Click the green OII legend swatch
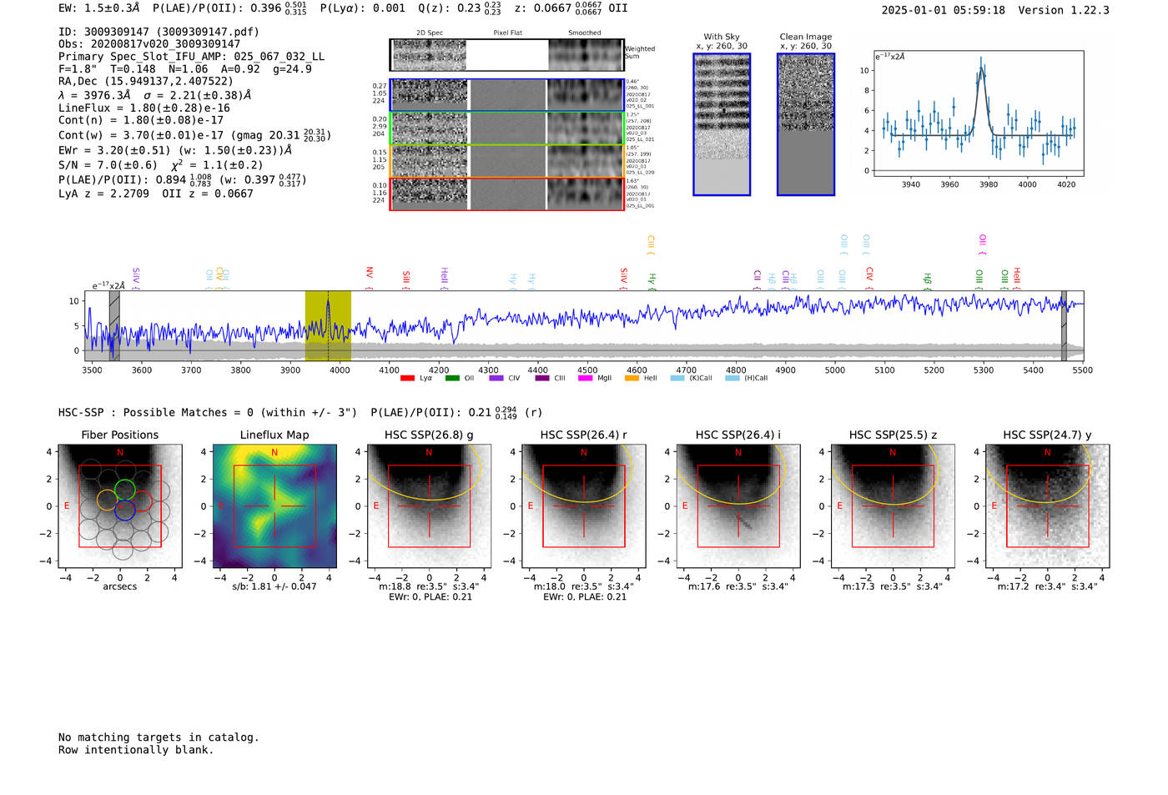1168x795 pixels. pos(452,379)
